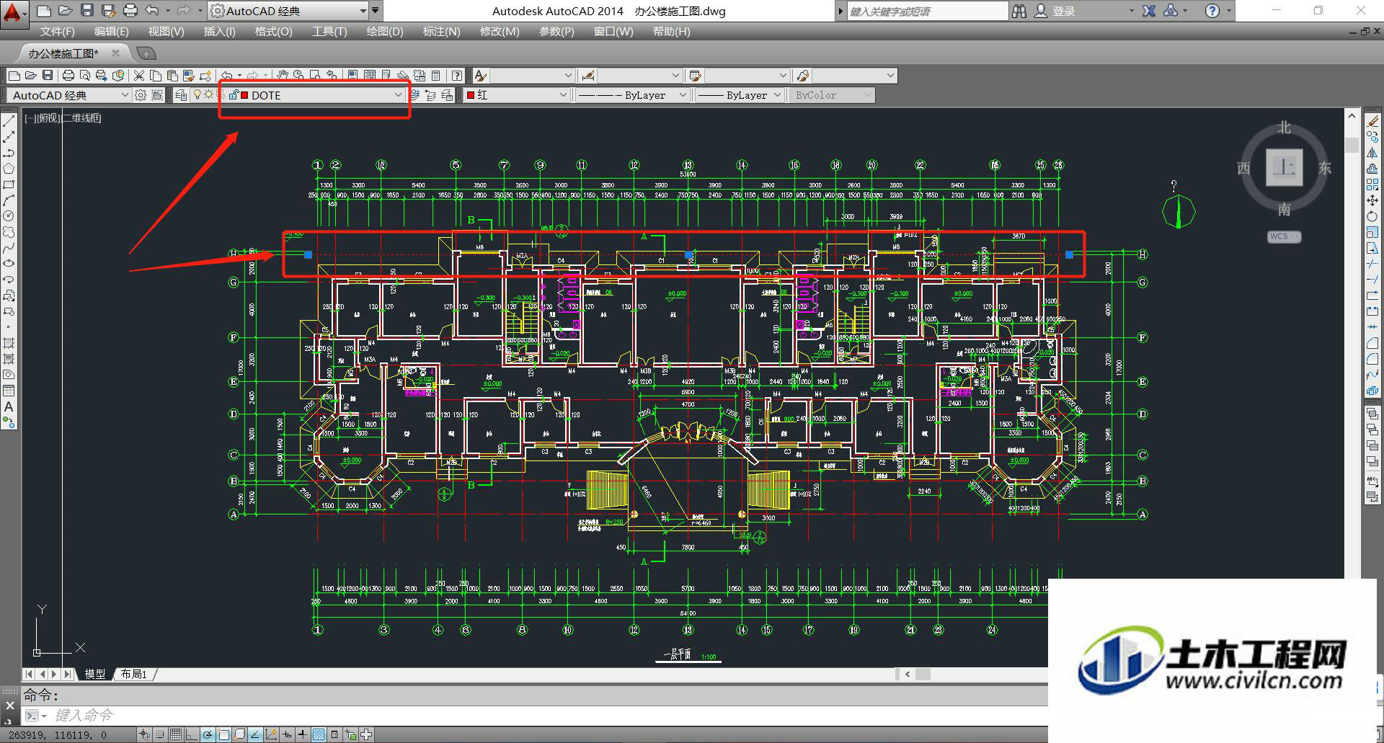The height and width of the screenshot is (743, 1384).
Task: Switch to the 布局1 layout tab
Action: coord(133,674)
